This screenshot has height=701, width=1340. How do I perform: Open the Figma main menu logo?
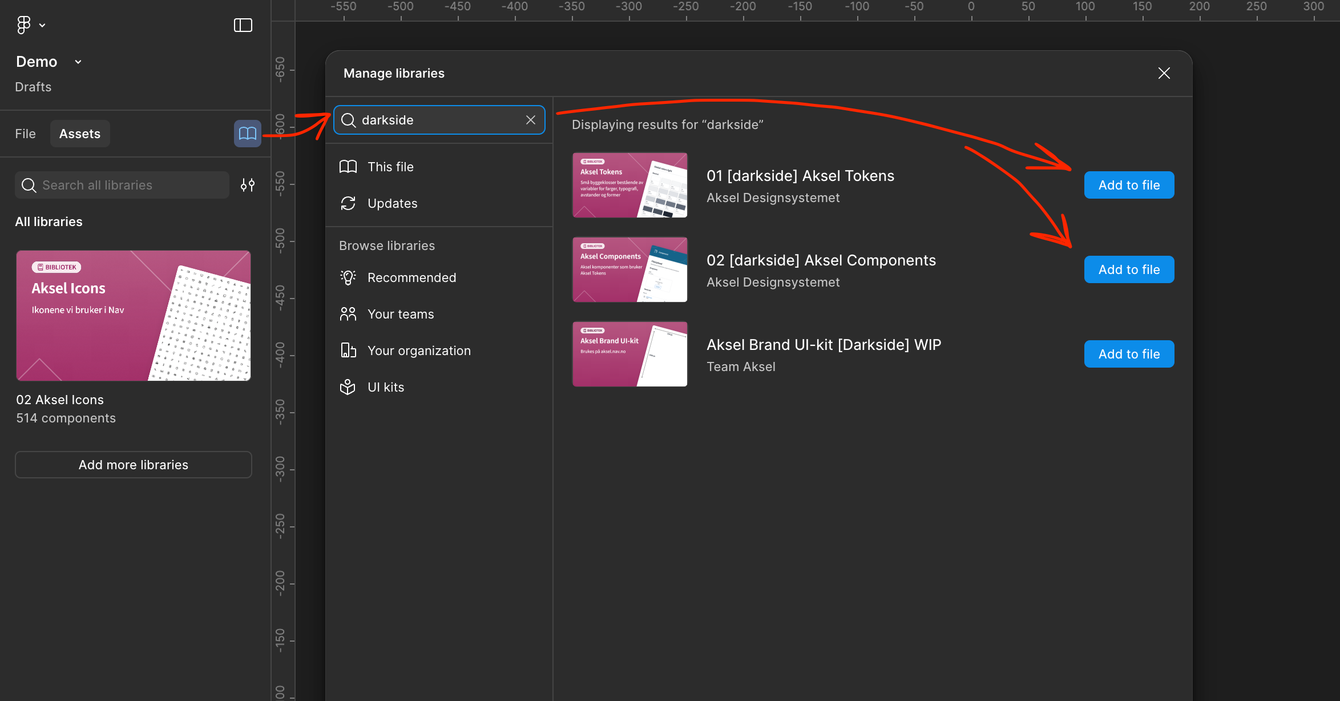point(24,25)
